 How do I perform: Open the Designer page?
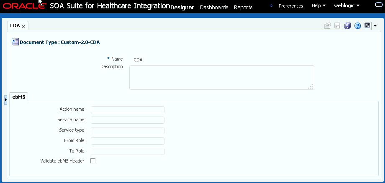(182, 8)
